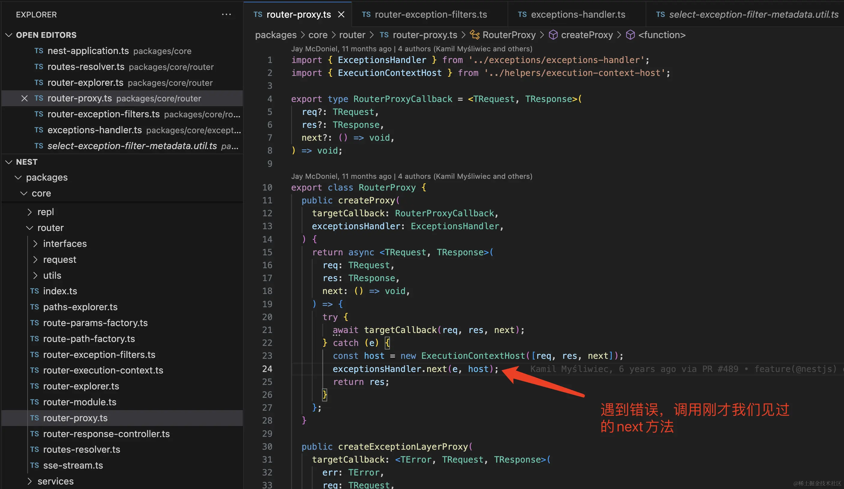Click 'export class RouterProxy' on line 10
Image resolution: width=844 pixels, height=489 pixels.
pos(353,187)
